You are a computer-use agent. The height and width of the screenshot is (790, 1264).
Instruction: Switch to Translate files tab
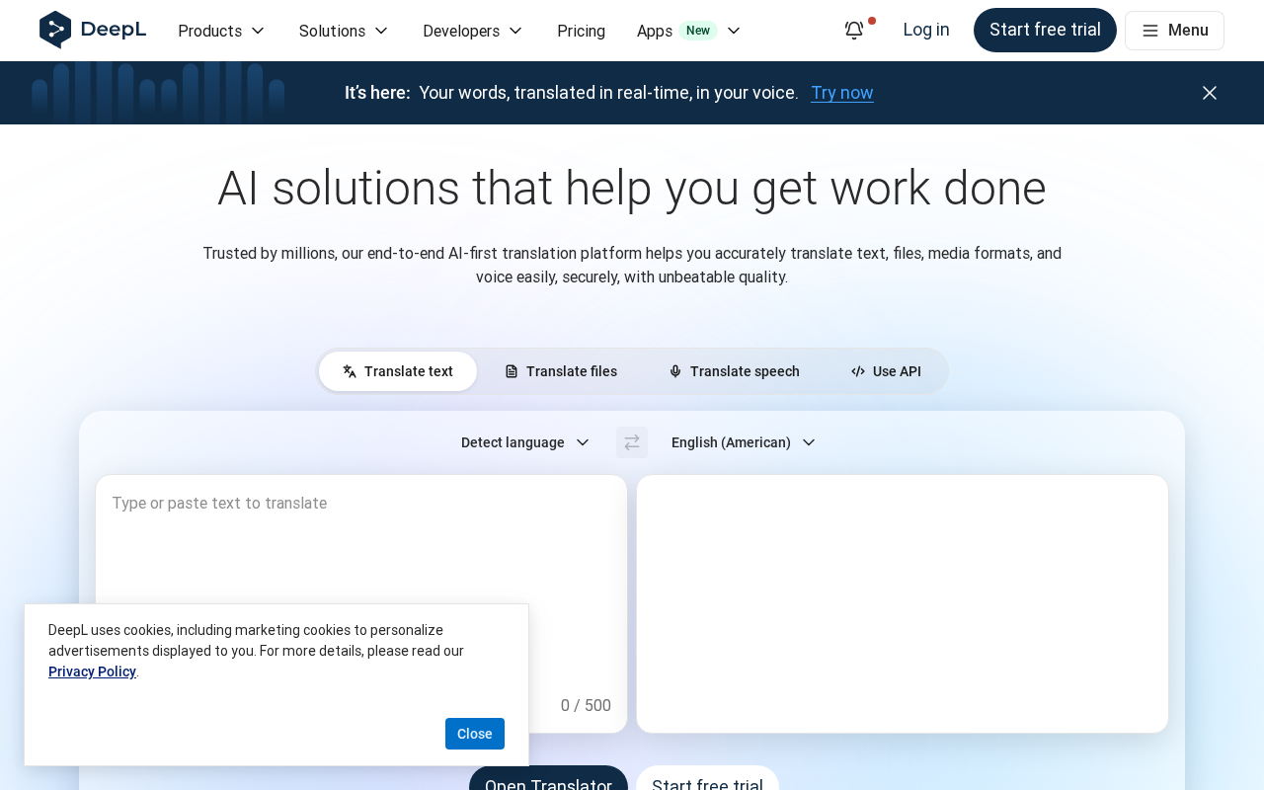[561, 371]
